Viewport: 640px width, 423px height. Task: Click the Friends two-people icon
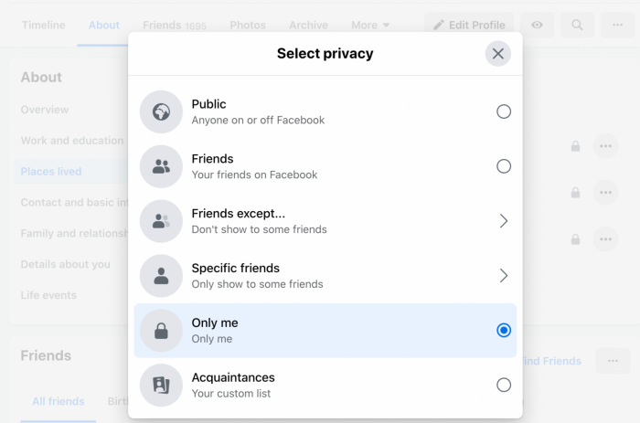point(162,166)
